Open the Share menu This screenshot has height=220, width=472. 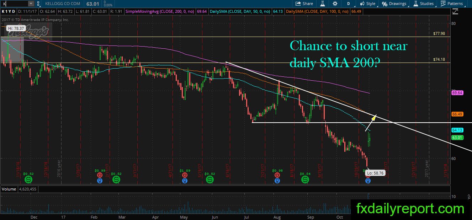pyautogui.click(x=304, y=4)
